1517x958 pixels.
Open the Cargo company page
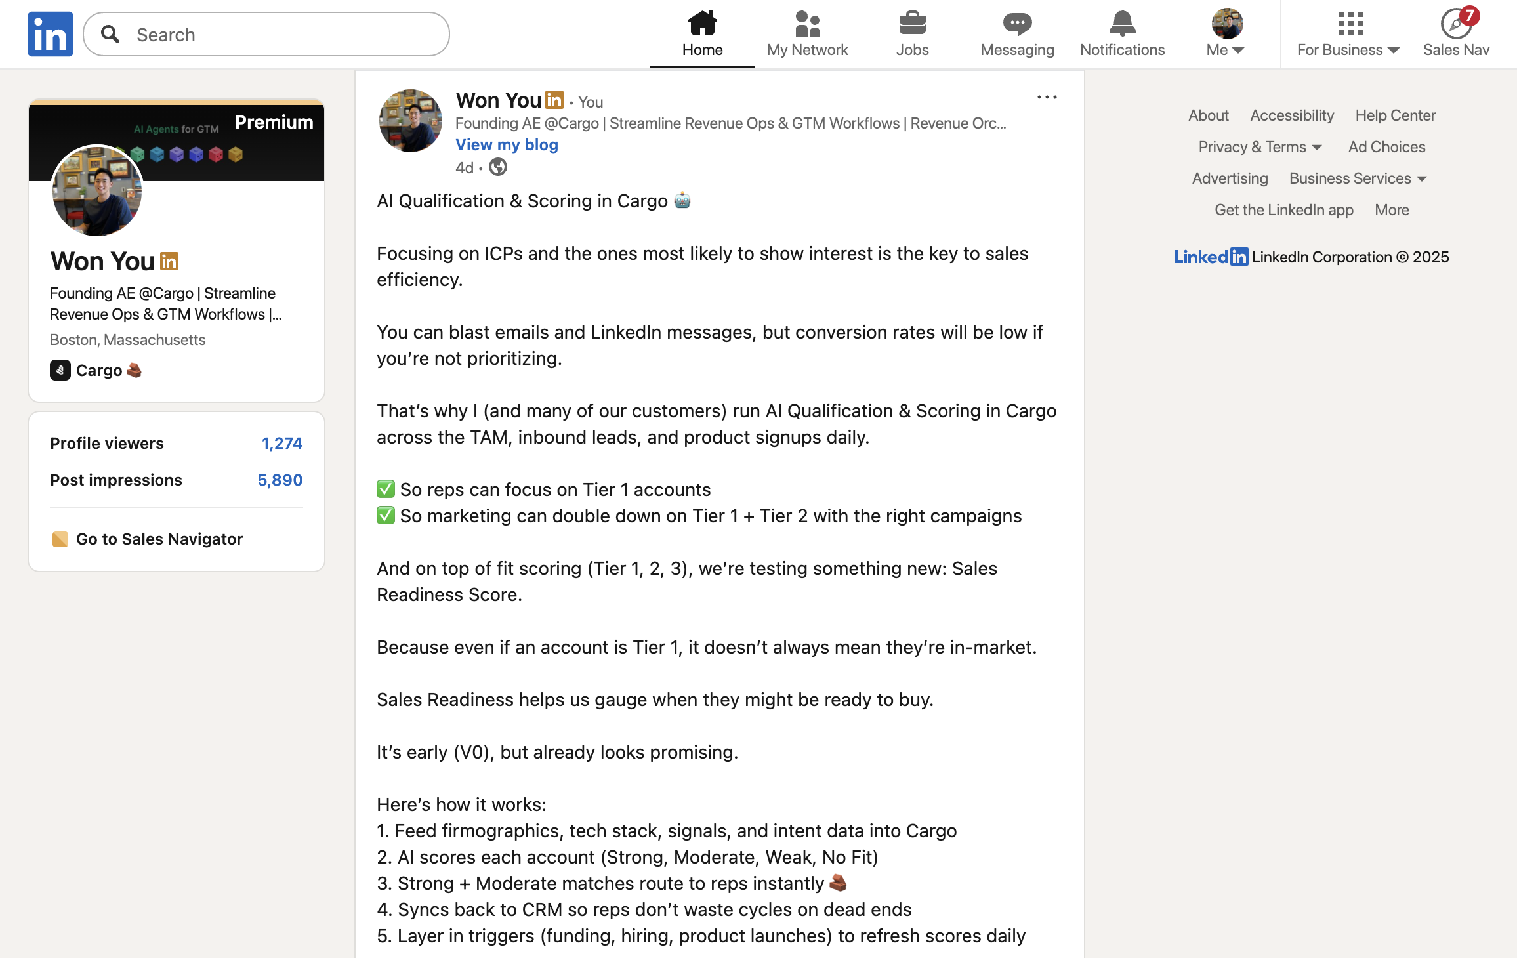click(x=98, y=371)
